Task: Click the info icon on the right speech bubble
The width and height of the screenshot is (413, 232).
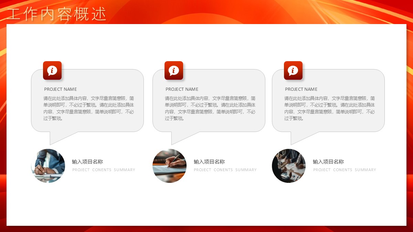Action: click(x=293, y=70)
